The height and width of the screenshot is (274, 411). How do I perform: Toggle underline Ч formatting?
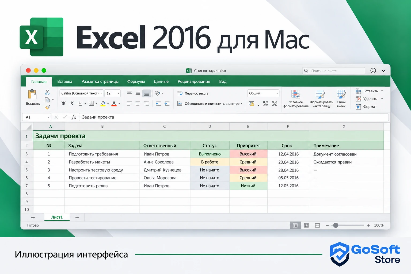[80, 104]
